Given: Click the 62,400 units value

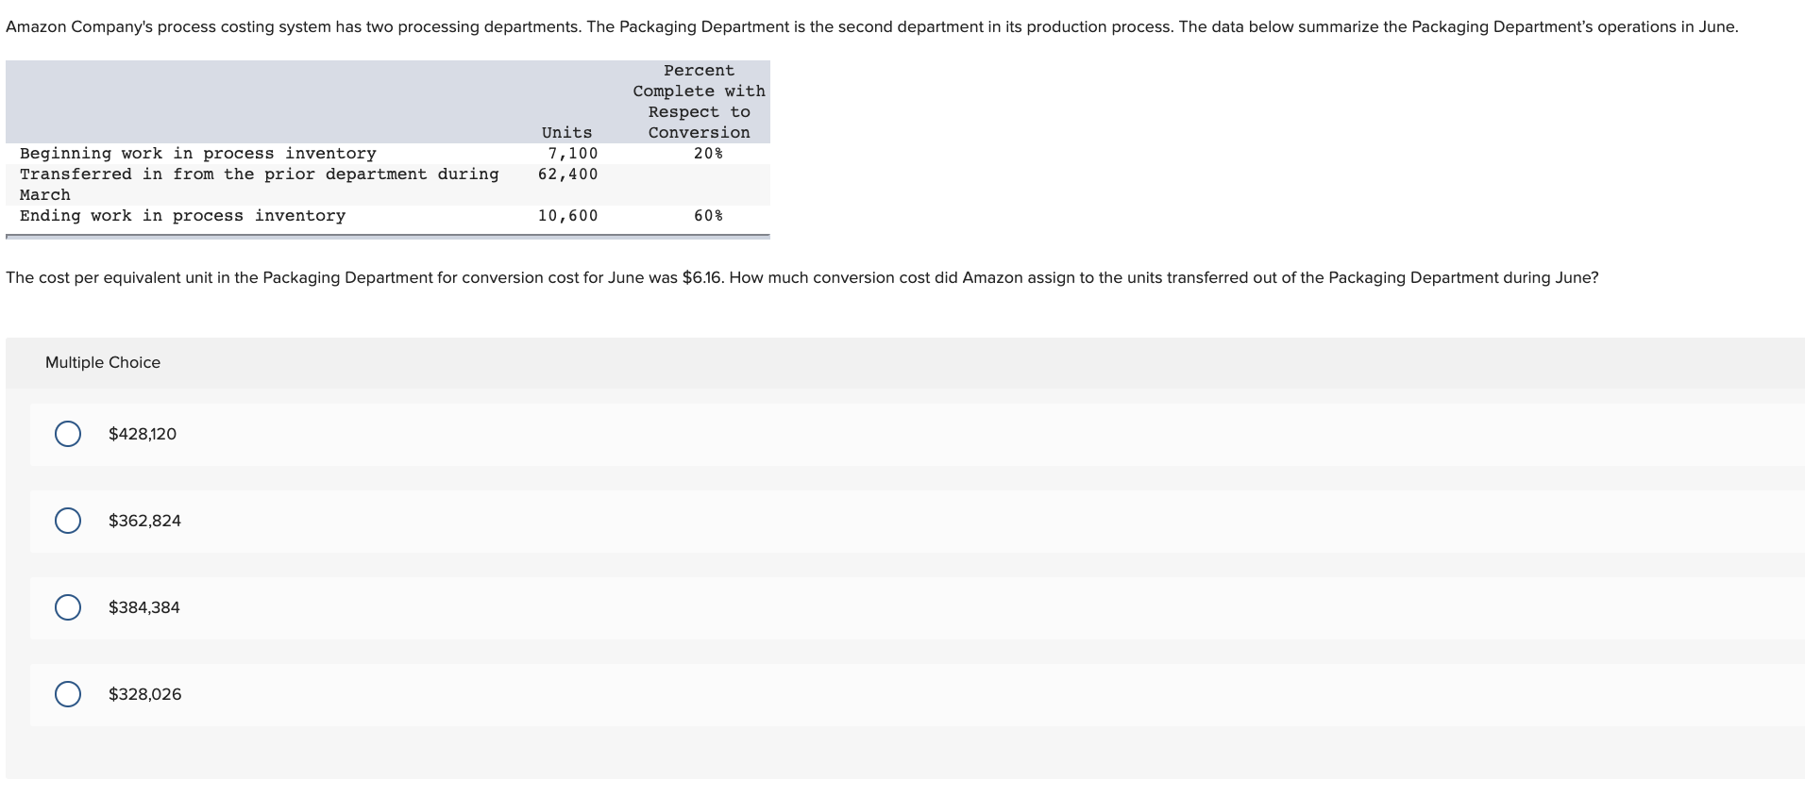Looking at the screenshot, I should [x=566, y=174].
